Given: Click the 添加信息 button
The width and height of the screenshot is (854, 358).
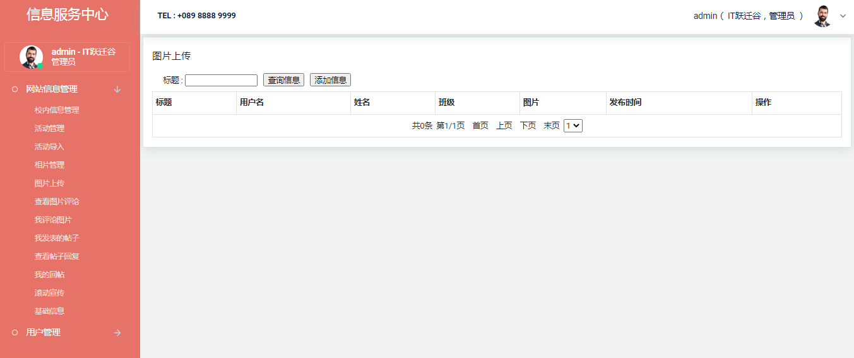Looking at the screenshot, I should click(x=330, y=80).
